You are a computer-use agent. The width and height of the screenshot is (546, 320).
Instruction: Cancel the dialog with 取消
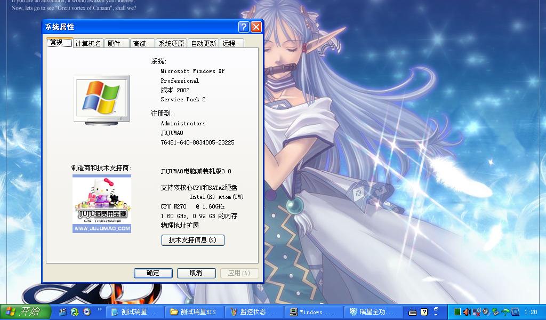click(196, 273)
